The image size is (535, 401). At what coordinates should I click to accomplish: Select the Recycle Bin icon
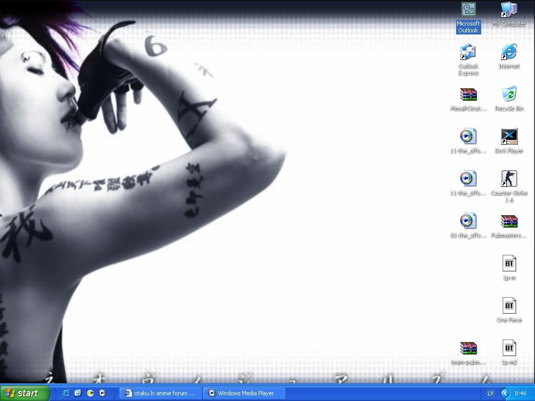coord(509,99)
